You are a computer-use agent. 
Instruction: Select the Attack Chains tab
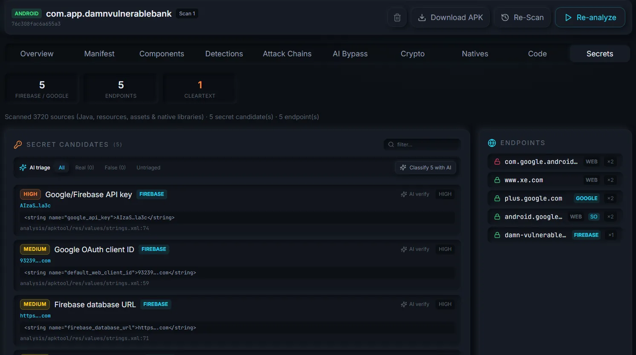287,54
